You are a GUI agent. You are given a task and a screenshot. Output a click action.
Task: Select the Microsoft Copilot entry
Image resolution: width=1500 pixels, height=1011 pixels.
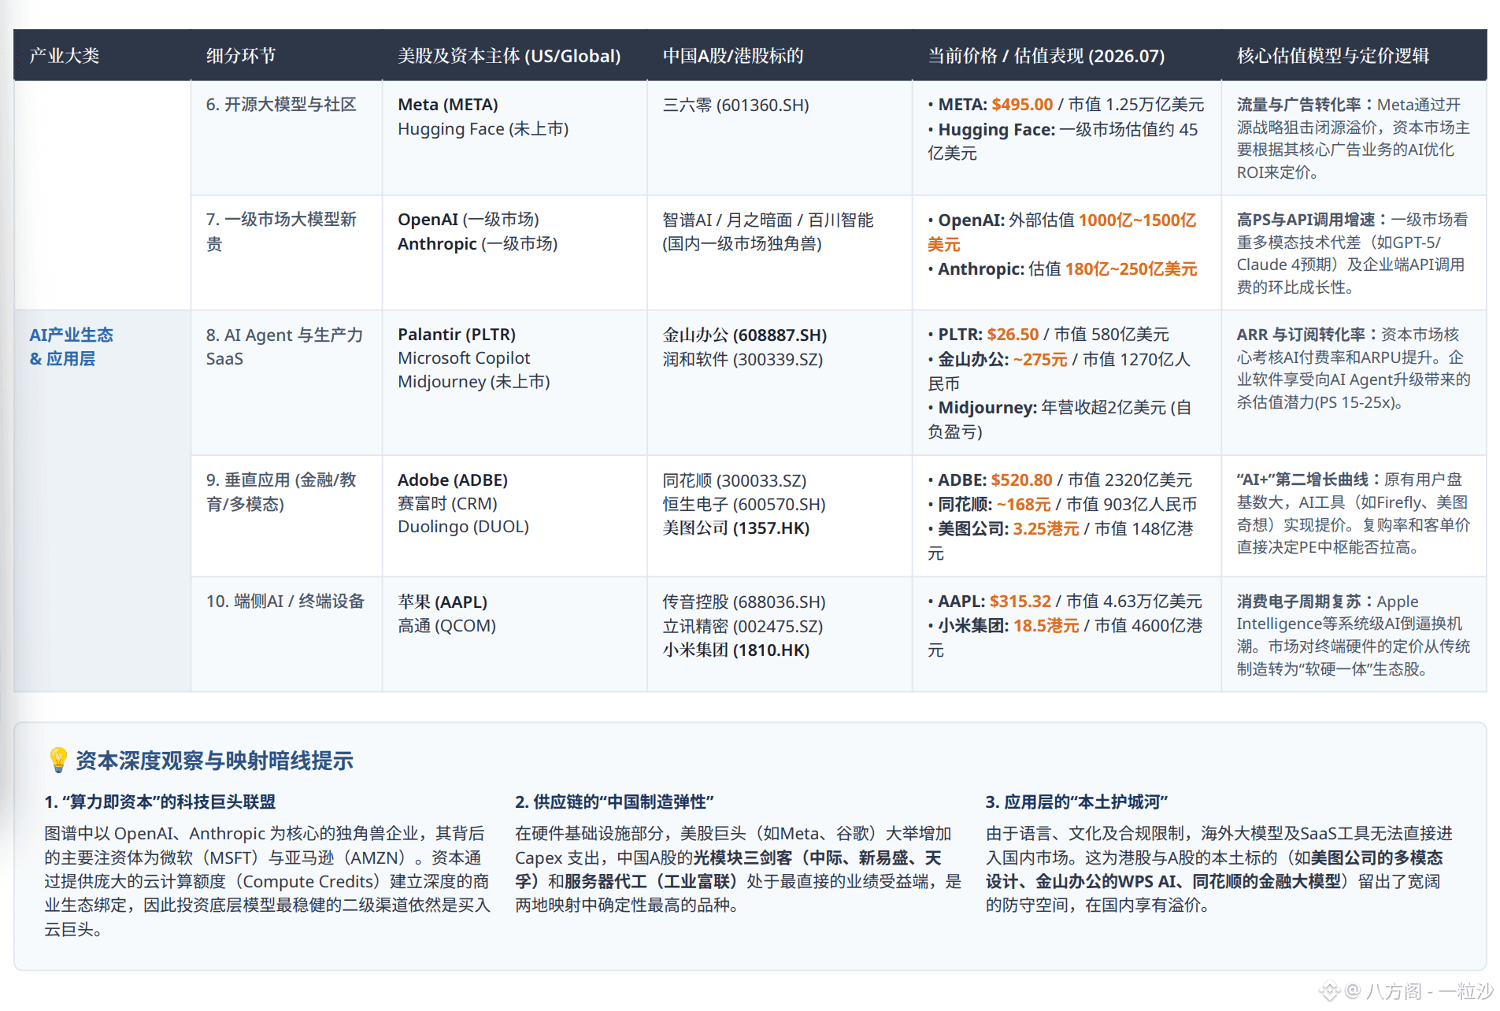(x=464, y=358)
